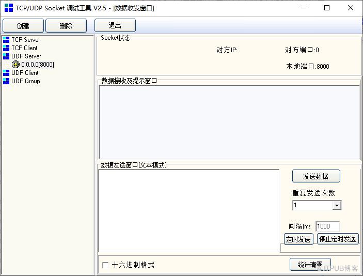Click inside the 数据发送窗口 text area

pos(189,211)
